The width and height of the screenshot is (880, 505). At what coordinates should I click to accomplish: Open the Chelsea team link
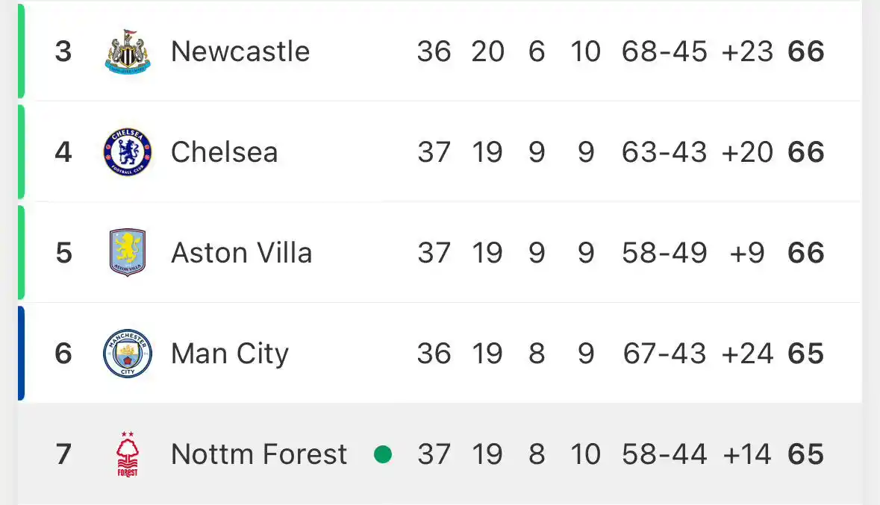225,152
